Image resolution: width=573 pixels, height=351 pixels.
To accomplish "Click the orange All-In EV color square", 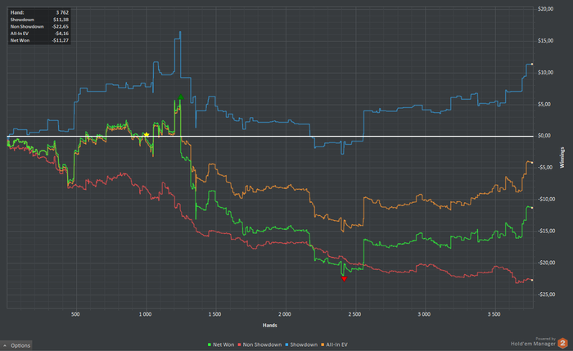I will tap(323, 344).
